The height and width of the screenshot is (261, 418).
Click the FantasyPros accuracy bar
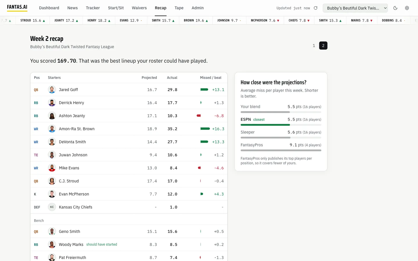pyautogui.click(x=281, y=151)
